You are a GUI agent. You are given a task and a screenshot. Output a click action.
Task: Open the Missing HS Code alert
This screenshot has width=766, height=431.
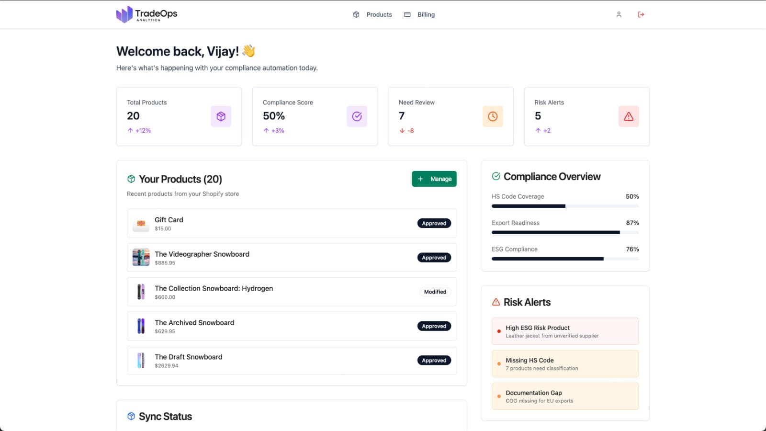pyautogui.click(x=565, y=363)
